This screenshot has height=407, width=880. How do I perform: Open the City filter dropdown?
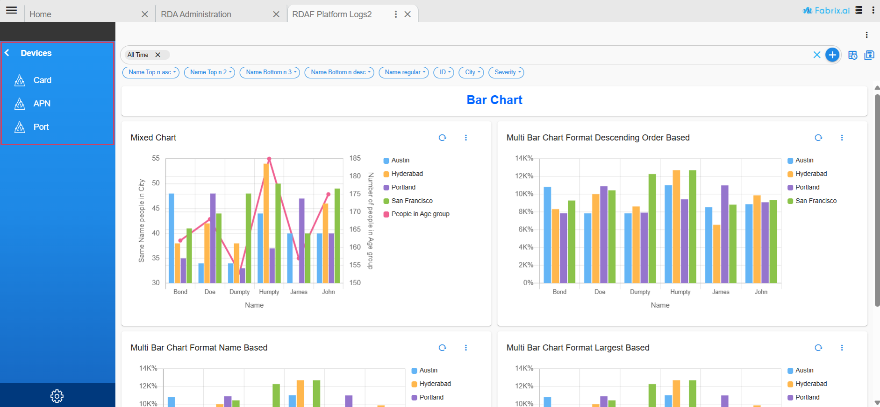471,72
